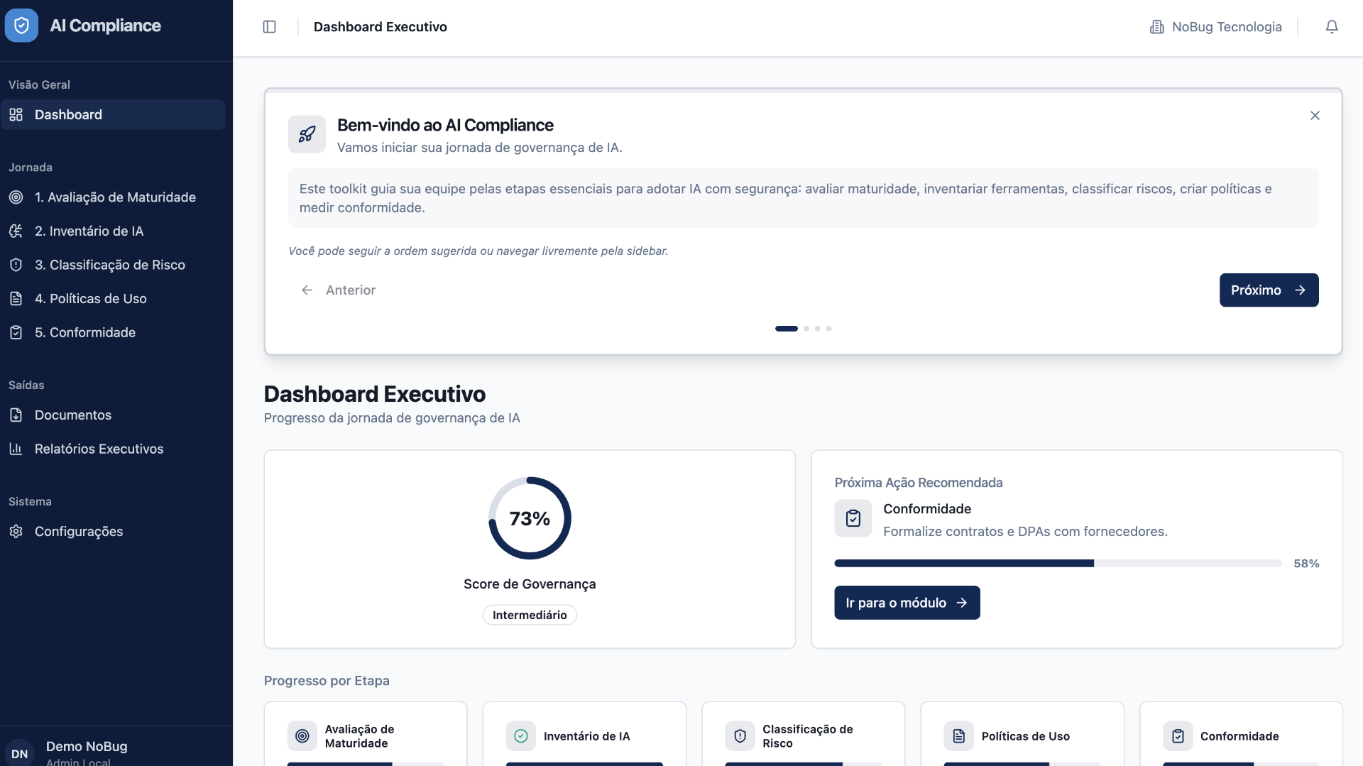Dismiss the welcome banner with X

pyautogui.click(x=1315, y=116)
